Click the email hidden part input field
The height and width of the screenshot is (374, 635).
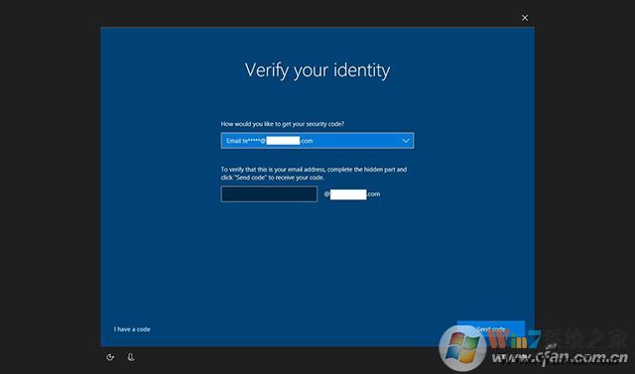tap(269, 194)
